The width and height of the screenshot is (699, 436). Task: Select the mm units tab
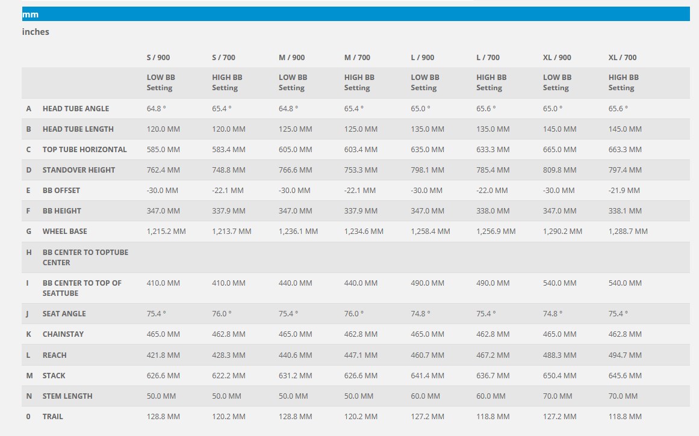coord(30,14)
